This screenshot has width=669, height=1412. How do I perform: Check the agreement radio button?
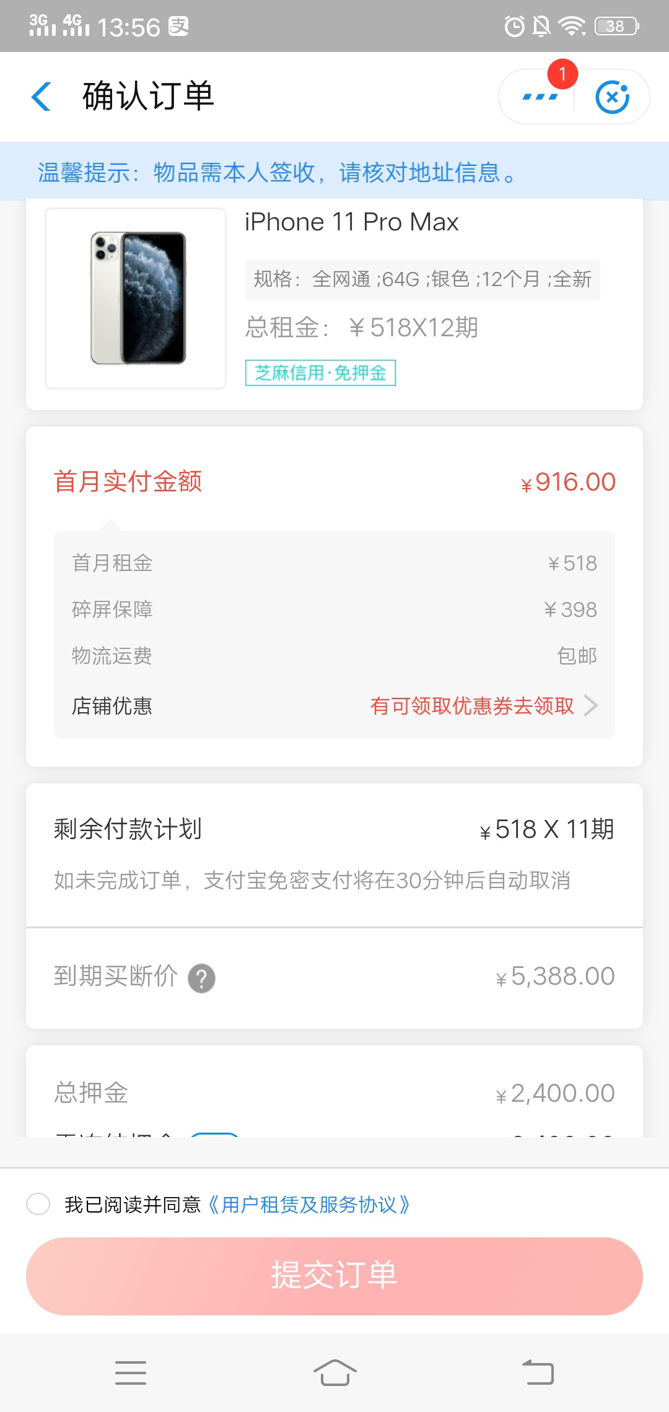click(x=38, y=1204)
